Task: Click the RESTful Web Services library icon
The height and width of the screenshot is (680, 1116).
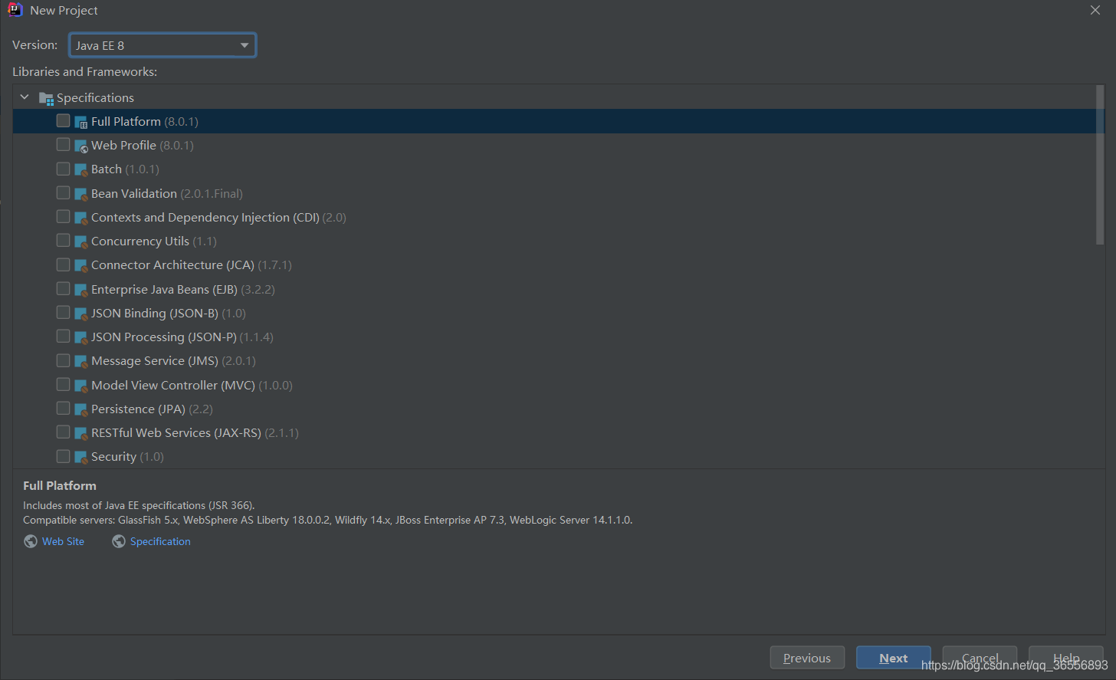Action: tap(81, 433)
